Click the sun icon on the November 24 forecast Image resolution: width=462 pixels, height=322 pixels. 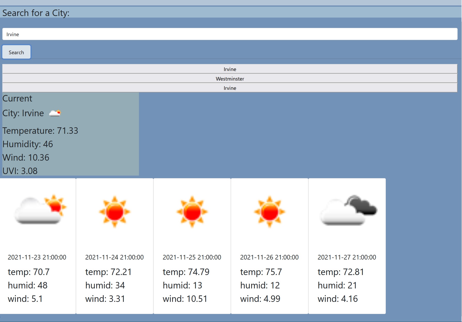[x=114, y=211]
